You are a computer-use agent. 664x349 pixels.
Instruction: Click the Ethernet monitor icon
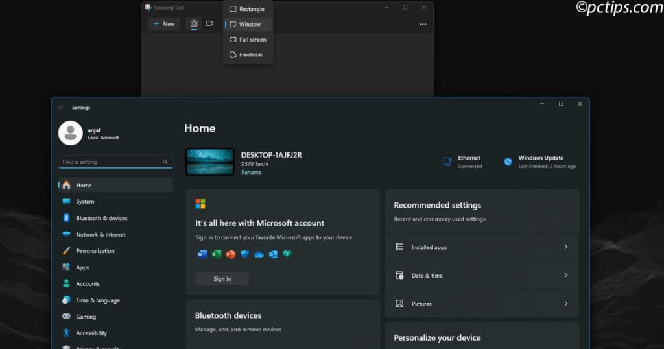[x=447, y=162]
